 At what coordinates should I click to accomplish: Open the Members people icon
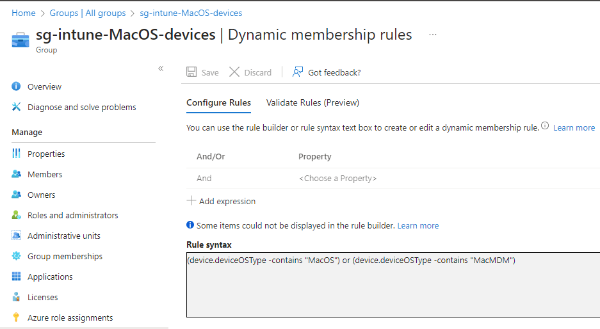pos(16,174)
